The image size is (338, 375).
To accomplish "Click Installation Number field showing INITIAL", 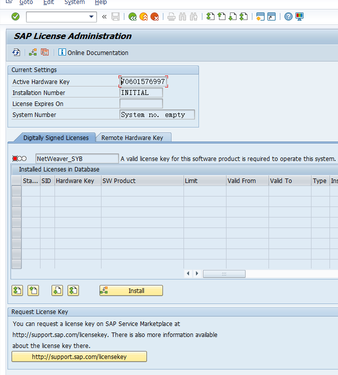I will pos(141,92).
